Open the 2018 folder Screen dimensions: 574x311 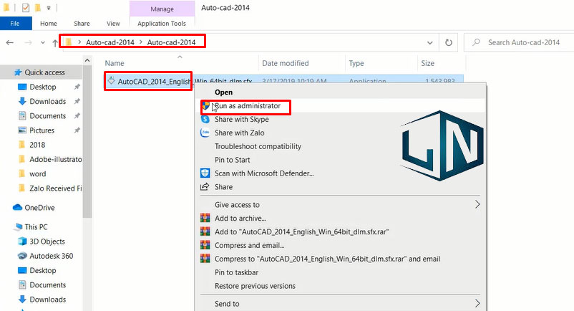coord(37,145)
